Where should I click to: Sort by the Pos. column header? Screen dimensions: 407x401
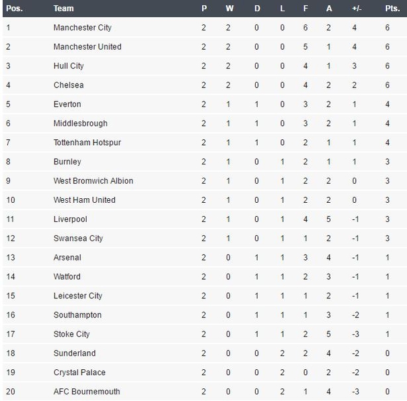[x=15, y=9]
